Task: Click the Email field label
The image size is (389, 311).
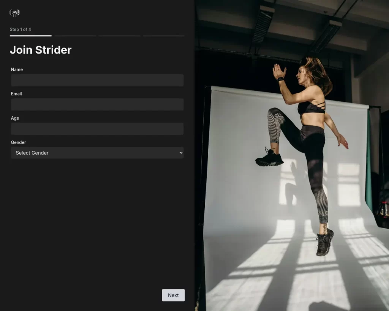Action: [16, 94]
